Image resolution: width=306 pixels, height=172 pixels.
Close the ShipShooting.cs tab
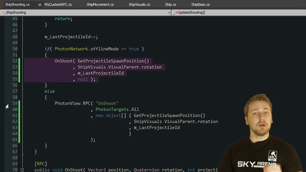[x=40, y=5]
